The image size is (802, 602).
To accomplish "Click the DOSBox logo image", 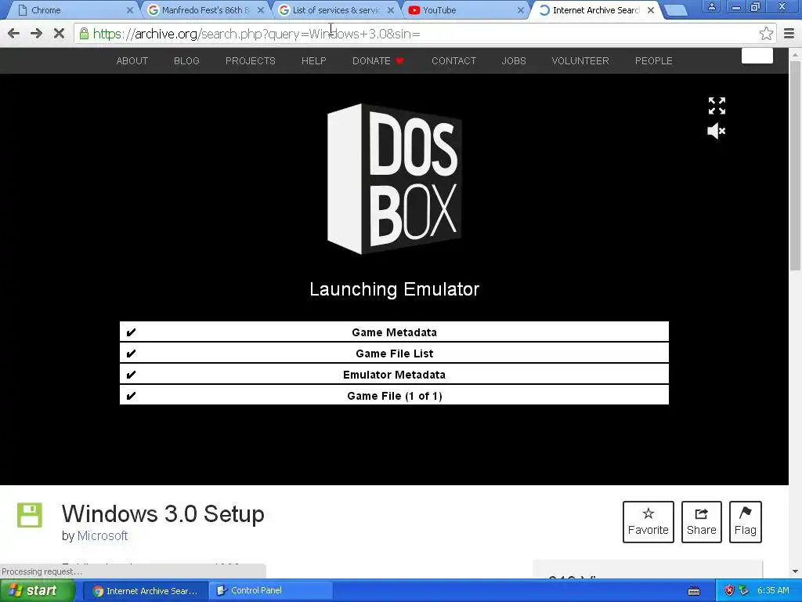I will (395, 179).
